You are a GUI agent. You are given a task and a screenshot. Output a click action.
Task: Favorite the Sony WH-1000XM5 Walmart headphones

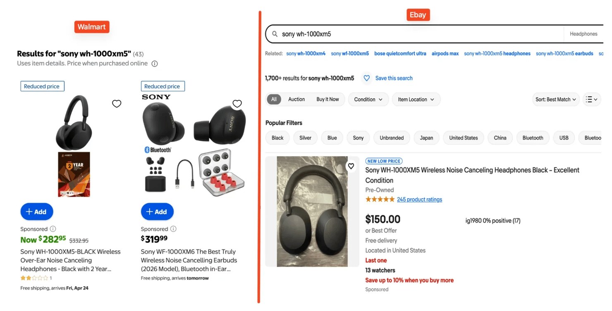click(x=117, y=104)
